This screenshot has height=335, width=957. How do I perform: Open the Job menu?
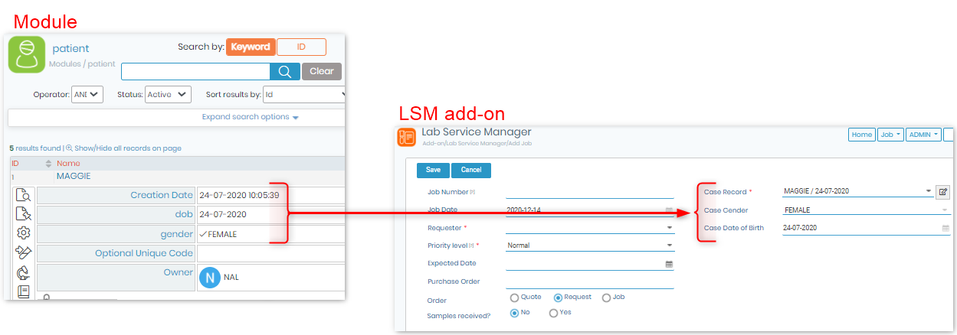pos(890,135)
